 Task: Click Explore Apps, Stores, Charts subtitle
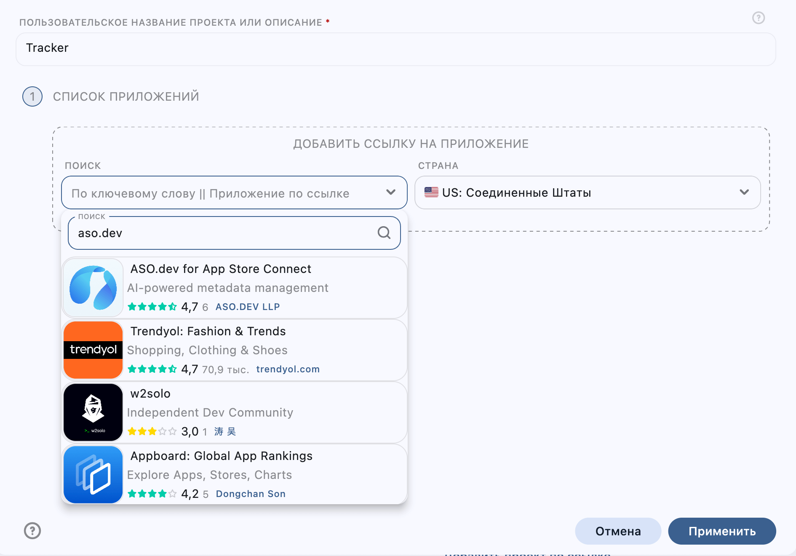209,475
